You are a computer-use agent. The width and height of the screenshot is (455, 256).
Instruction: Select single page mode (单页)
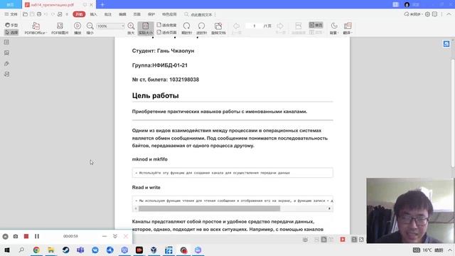[316, 26]
